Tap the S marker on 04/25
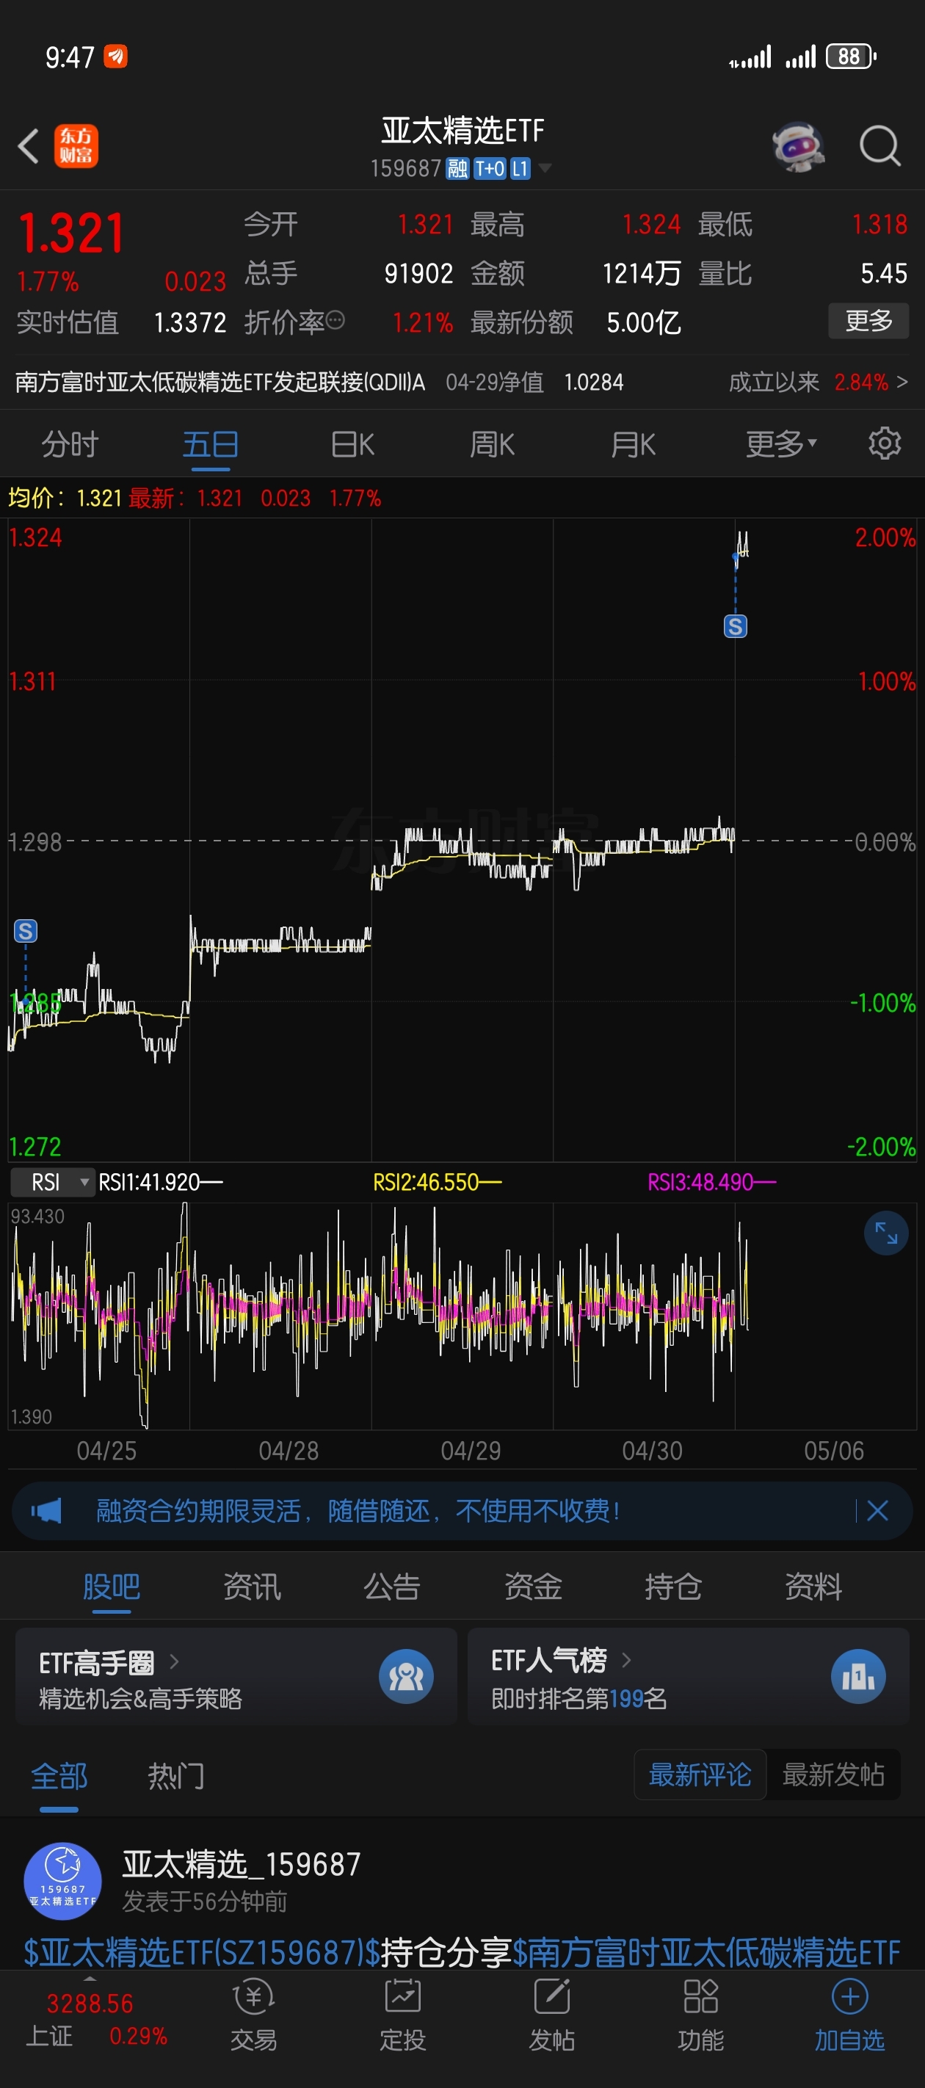 (25, 930)
